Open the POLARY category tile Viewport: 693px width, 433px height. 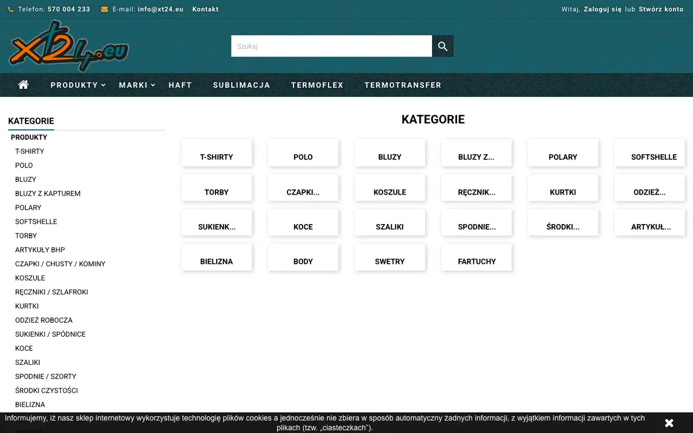(563, 153)
